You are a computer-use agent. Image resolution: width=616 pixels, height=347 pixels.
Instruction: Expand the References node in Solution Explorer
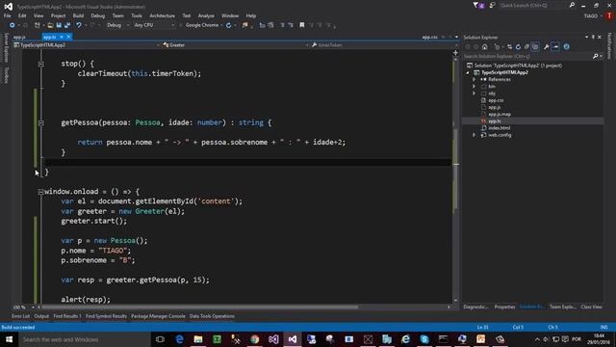click(x=475, y=79)
